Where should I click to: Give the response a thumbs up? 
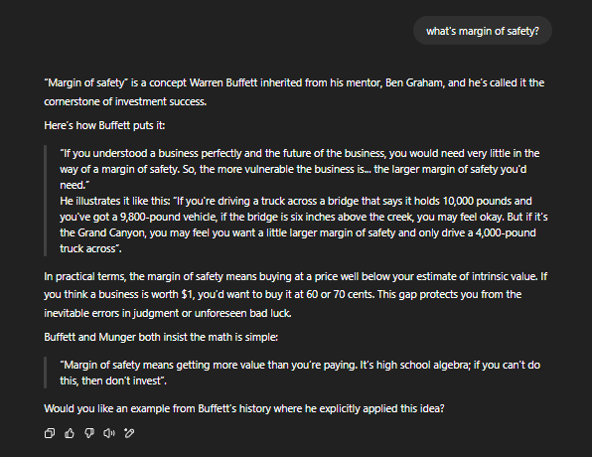click(70, 433)
